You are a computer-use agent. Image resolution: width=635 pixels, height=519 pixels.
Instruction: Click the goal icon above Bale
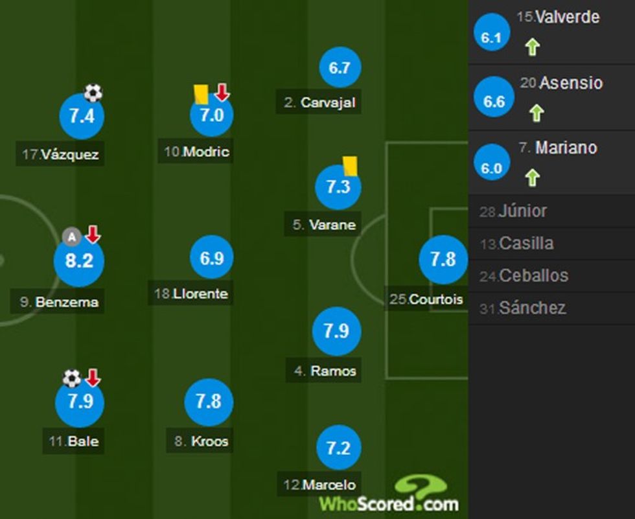click(72, 378)
